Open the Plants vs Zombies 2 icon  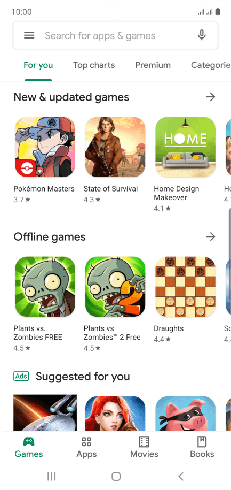pyautogui.click(x=115, y=287)
